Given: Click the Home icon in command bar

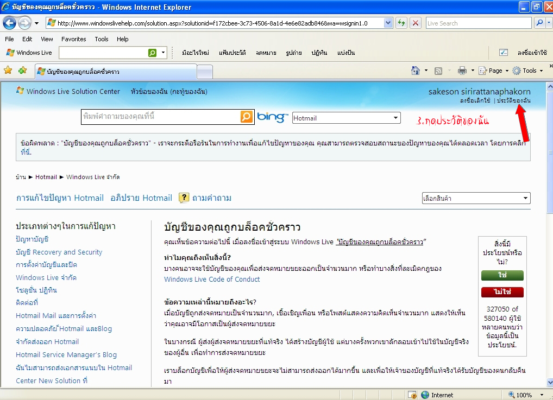Looking at the screenshot, I should tap(416, 71).
